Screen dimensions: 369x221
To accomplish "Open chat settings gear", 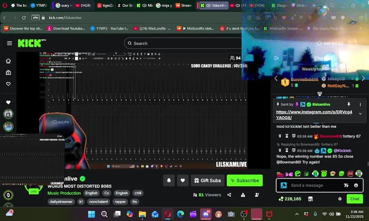I will coord(340,199).
